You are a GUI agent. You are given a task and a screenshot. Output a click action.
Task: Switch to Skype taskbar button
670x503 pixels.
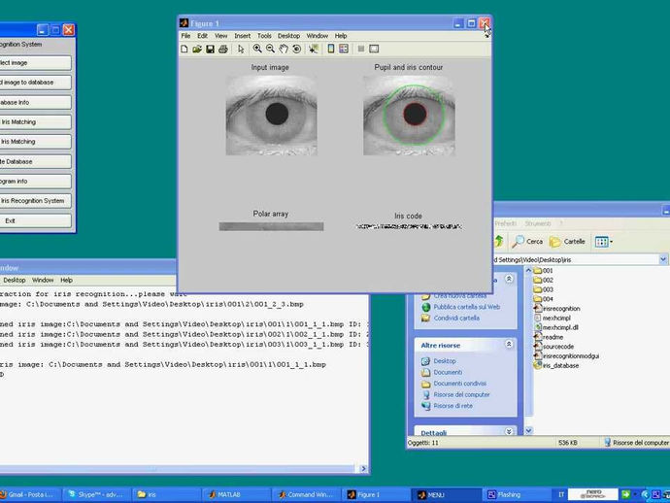(x=96, y=495)
